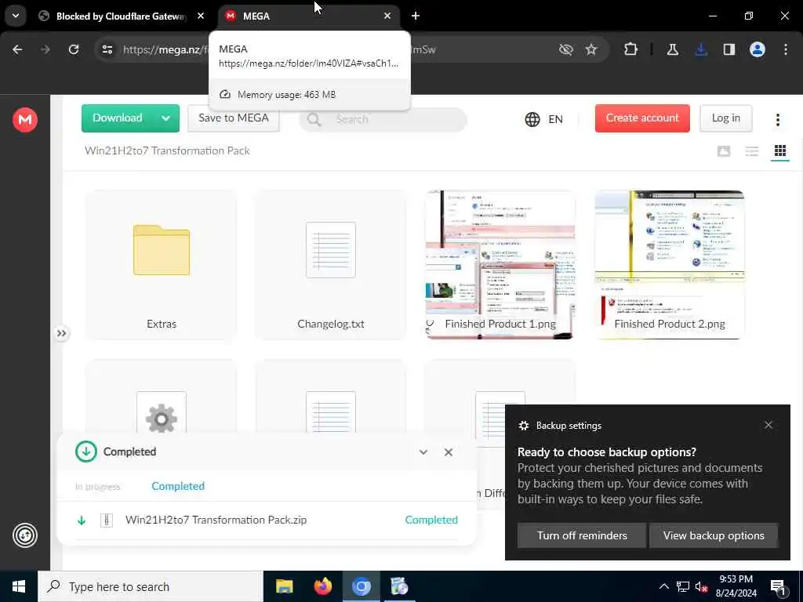Open Firefox from the taskbar
Screen dimensions: 803x602
click(x=322, y=586)
